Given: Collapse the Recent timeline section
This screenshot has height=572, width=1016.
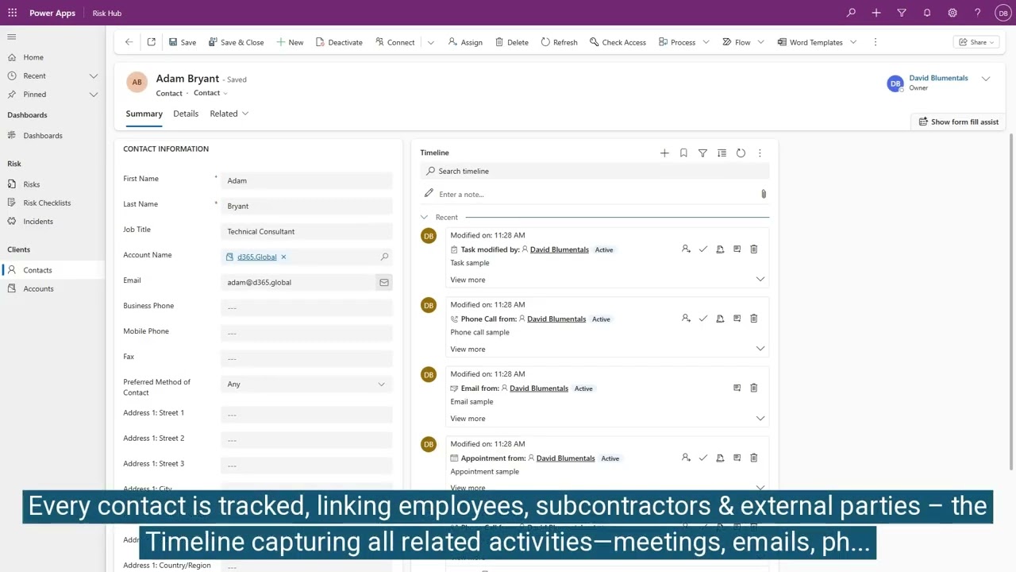Looking at the screenshot, I should pos(425,217).
